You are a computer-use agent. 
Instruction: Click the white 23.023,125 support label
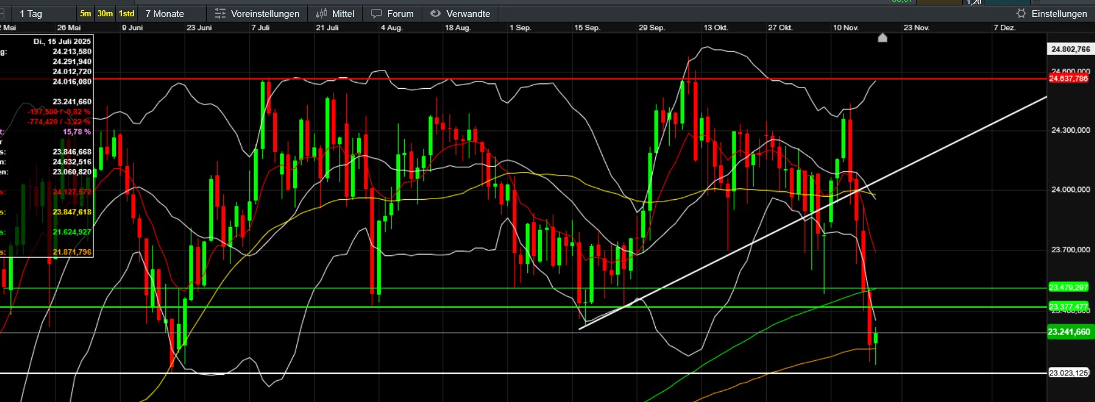[x=1068, y=373]
